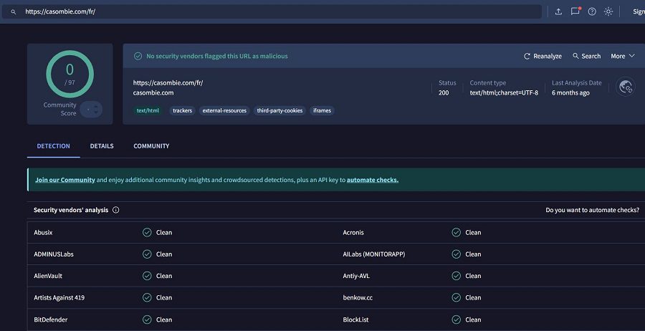
Task: Expand the More dropdown menu
Action: click(623, 56)
